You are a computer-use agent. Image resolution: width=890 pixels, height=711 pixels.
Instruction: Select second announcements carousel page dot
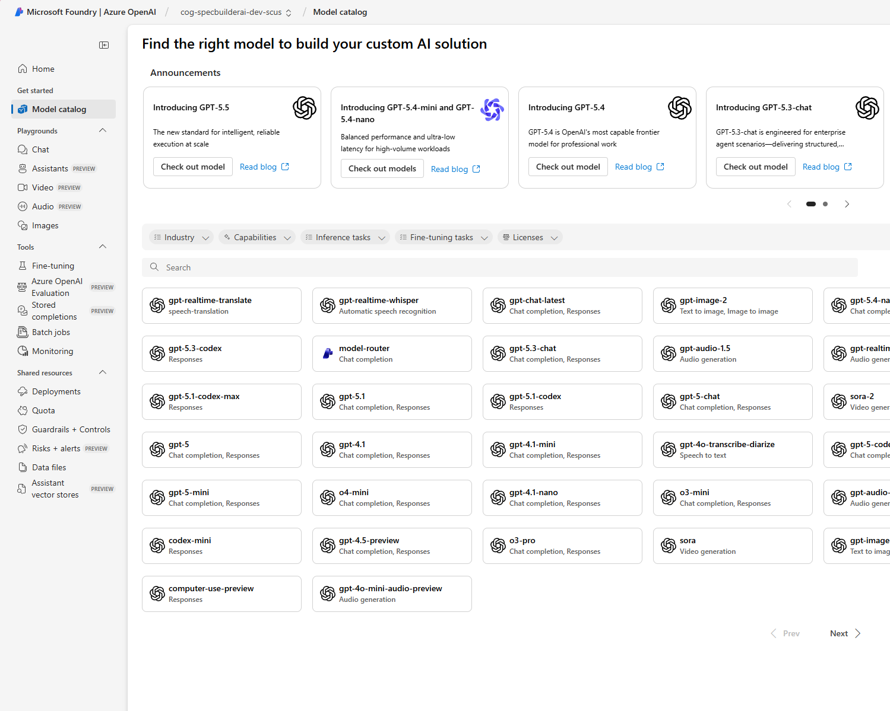pyautogui.click(x=825, y=204)
